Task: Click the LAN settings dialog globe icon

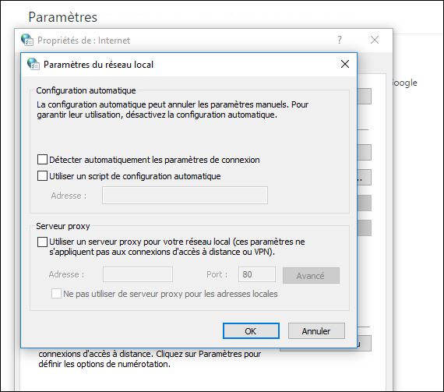Action: (33, 64)
